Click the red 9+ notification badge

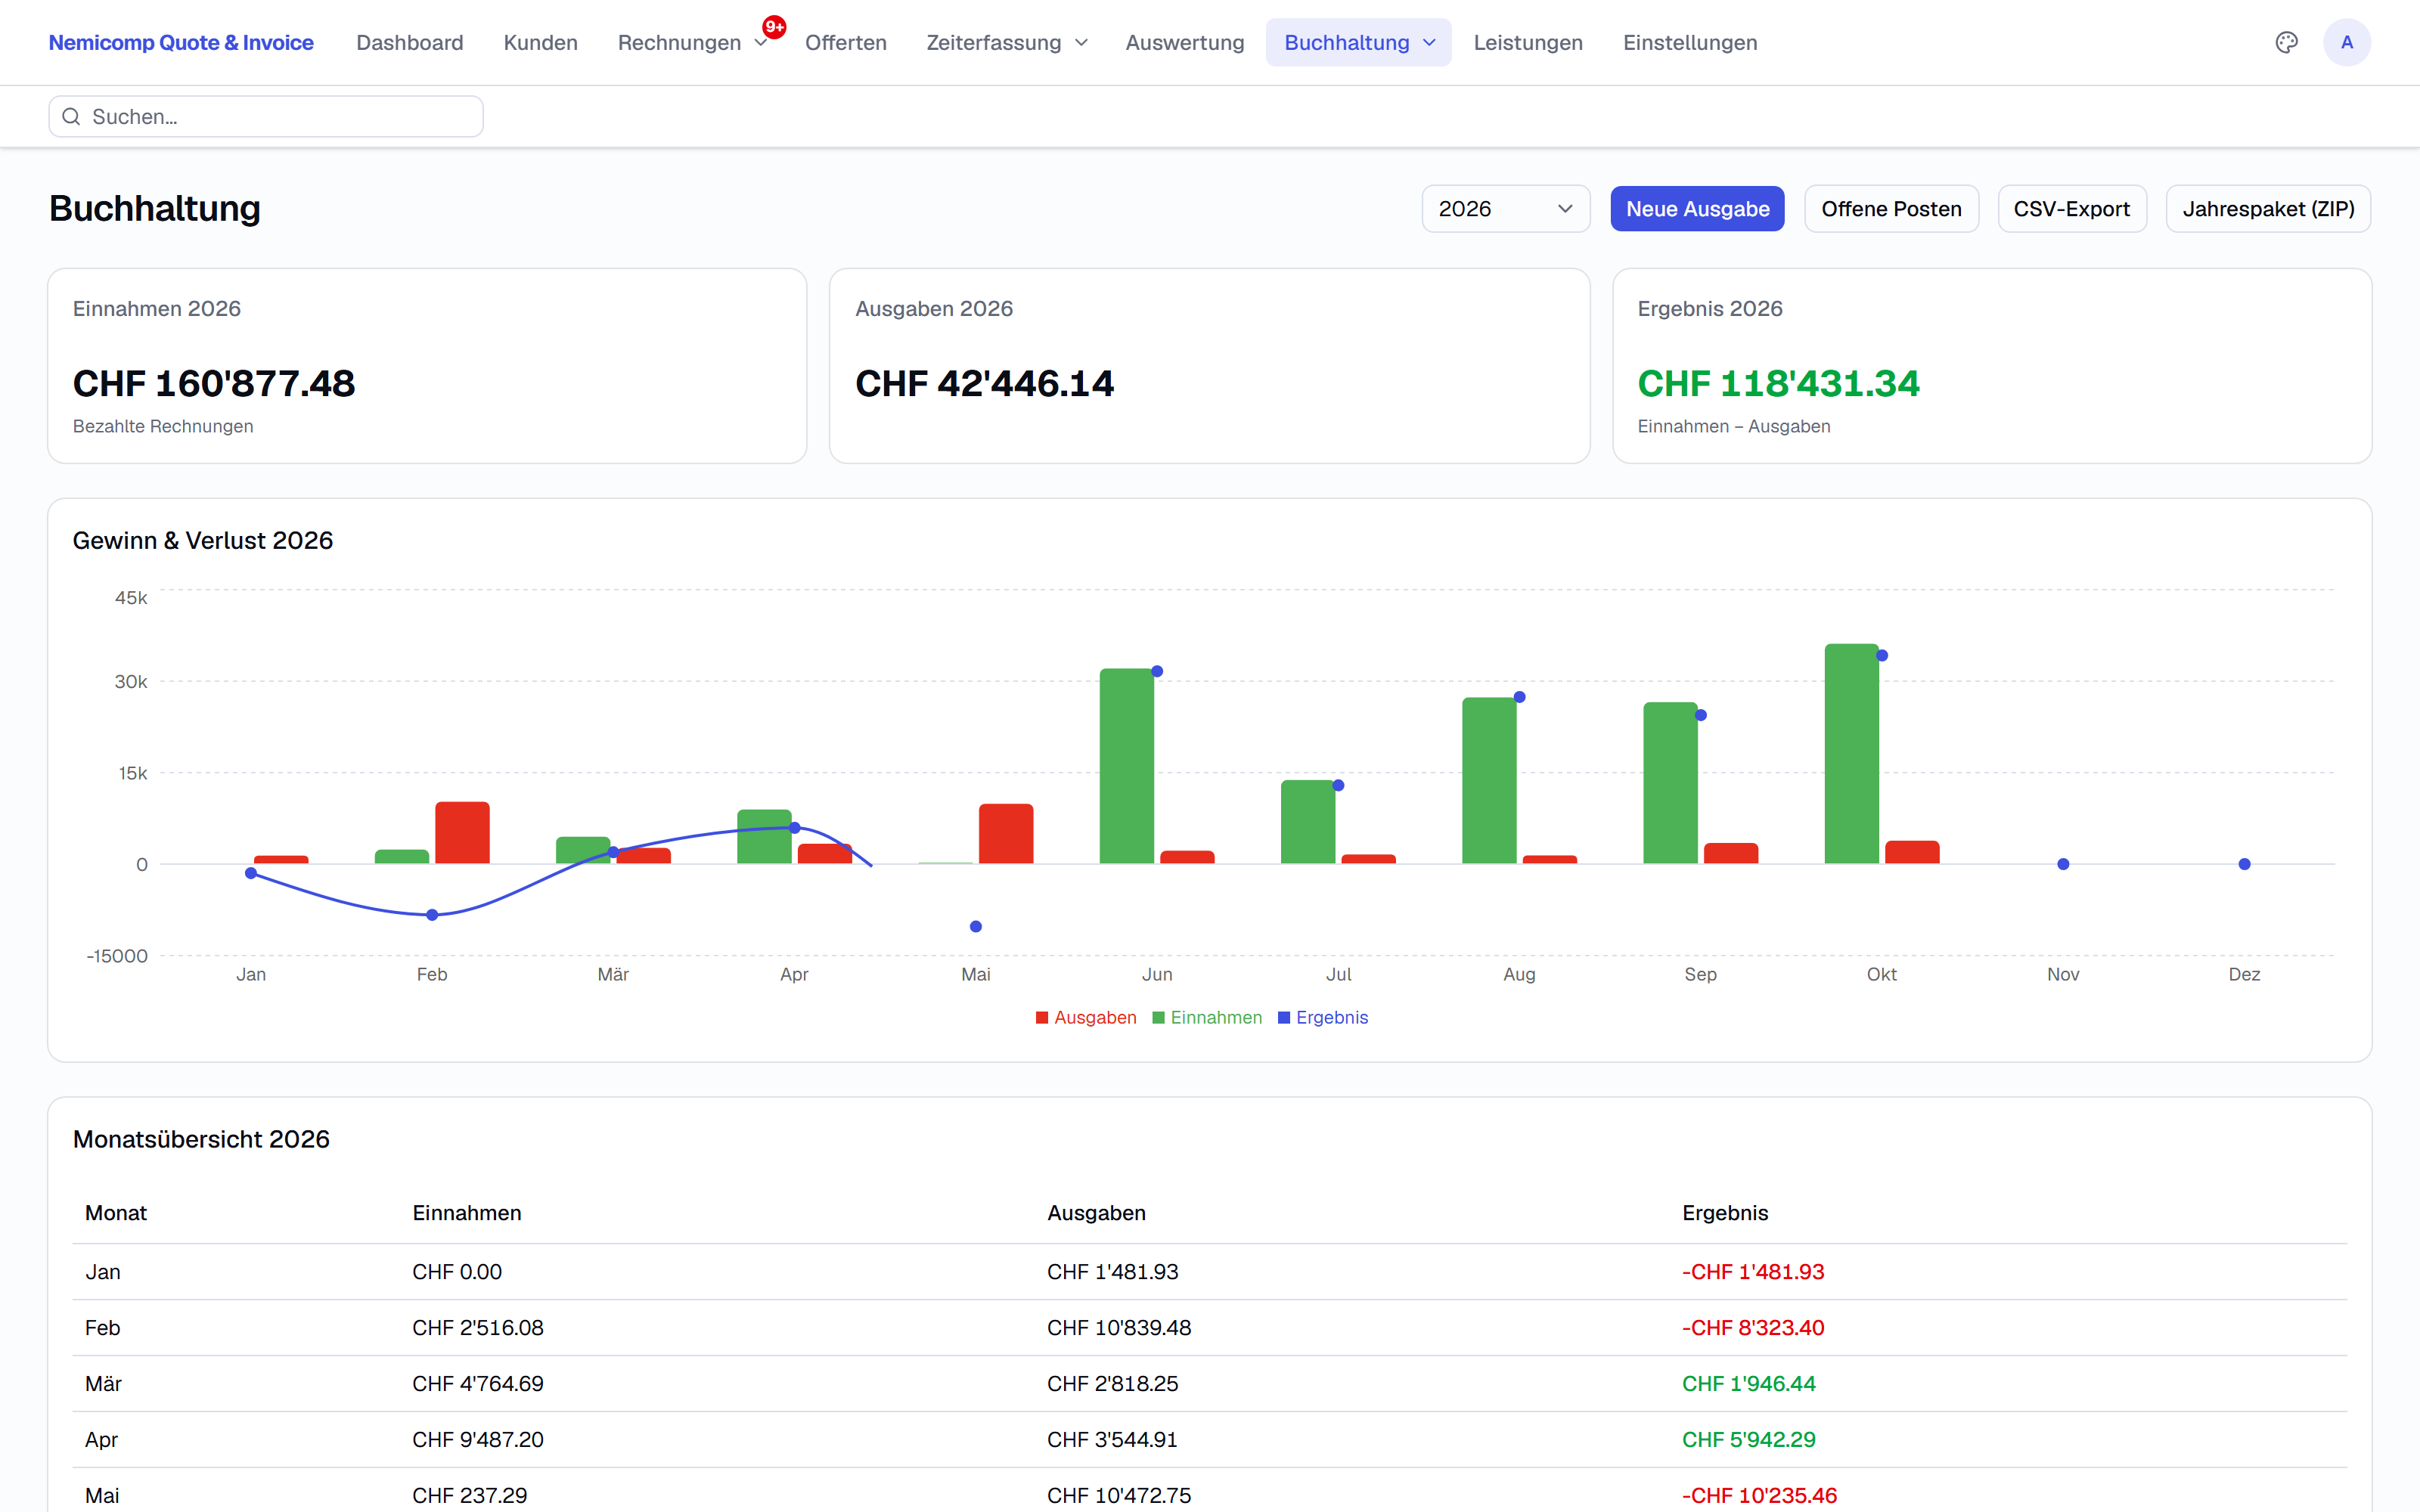(774, 27)
